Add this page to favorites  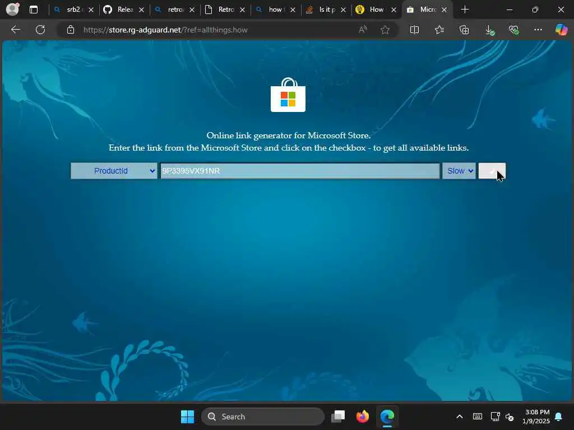point(385,30)
